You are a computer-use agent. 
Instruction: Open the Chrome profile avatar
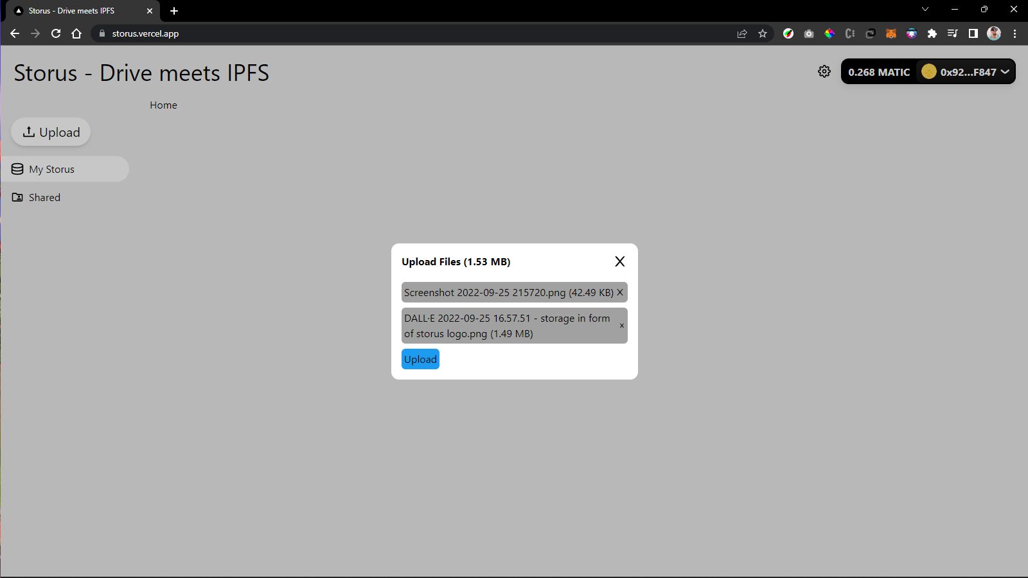(x=994, y=33)
